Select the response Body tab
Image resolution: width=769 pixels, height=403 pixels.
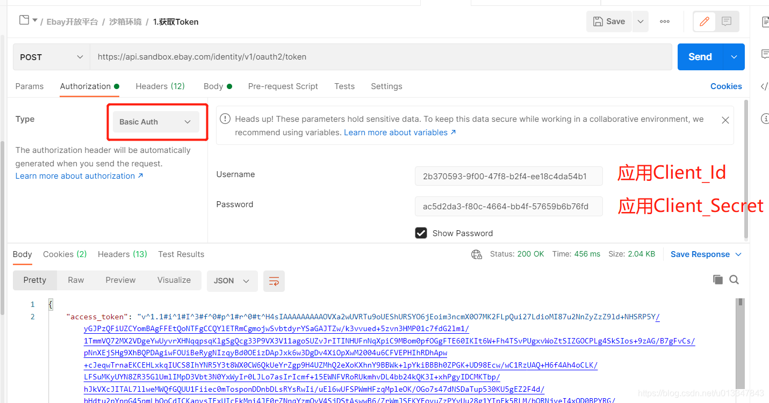(23, 254)
